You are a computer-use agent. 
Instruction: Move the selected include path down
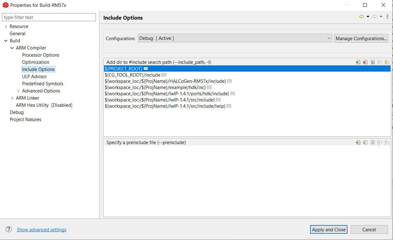coord(386,62)
